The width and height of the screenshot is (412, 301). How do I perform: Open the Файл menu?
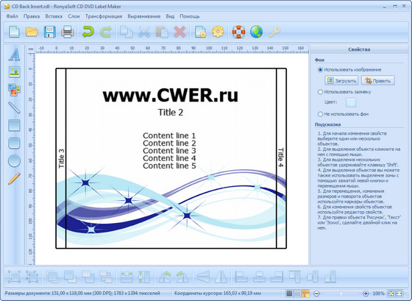point(12,16)
